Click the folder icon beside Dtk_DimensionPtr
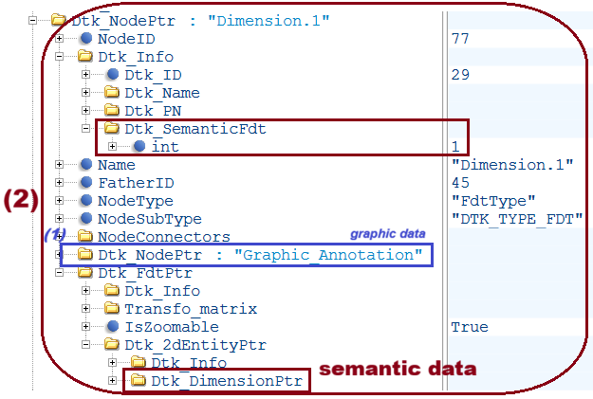593x399 pixels. click(x=138, y=381)
